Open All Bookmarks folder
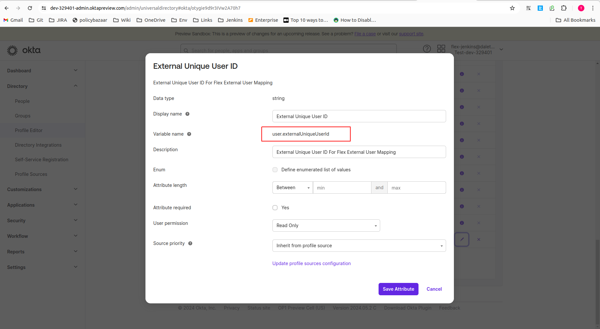Viewport: 600px width, 329px height. [x=576, y=20]
